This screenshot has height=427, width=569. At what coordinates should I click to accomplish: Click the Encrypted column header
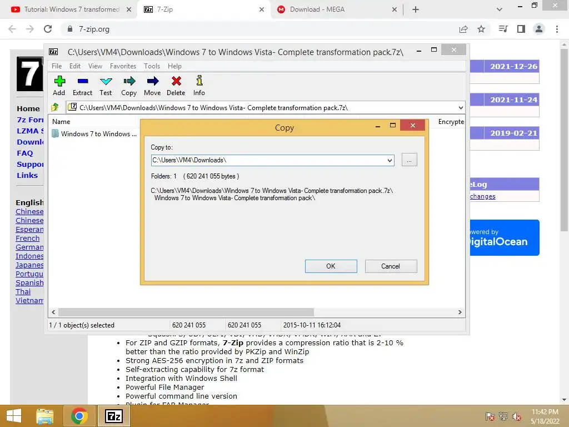tap(451, 122)
